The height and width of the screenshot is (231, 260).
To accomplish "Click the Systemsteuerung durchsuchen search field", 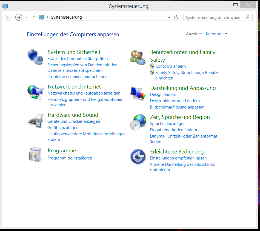I will tap(214, 17).
